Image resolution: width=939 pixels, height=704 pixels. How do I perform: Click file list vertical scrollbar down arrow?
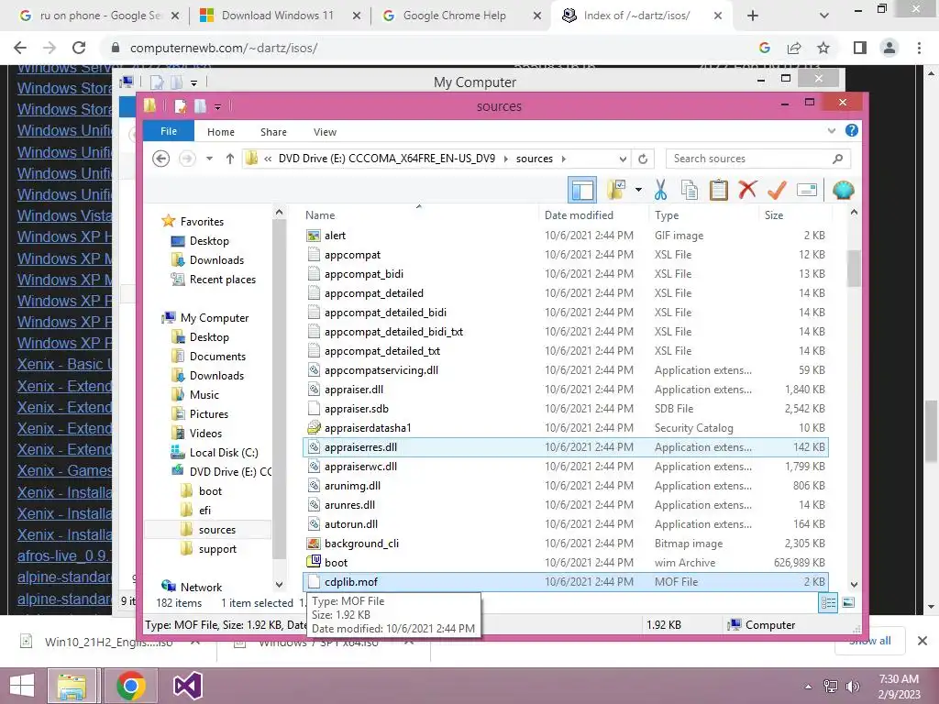pyautogui.click(x=854, y=584)
